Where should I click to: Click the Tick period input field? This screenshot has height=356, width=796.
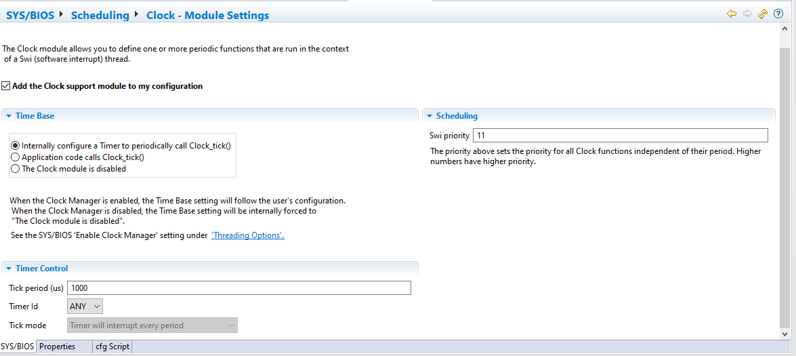[238, 288]
